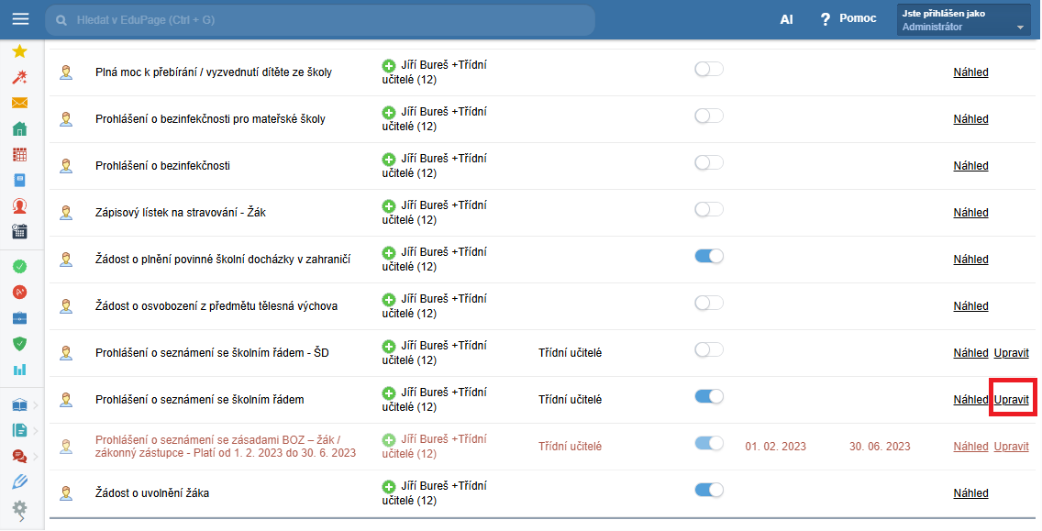Click Upravit for Prohlášení o seznámení se školním řádem
Image resolution: width=1042 pixels, height=531 pixels.
tap(1011, 400)
